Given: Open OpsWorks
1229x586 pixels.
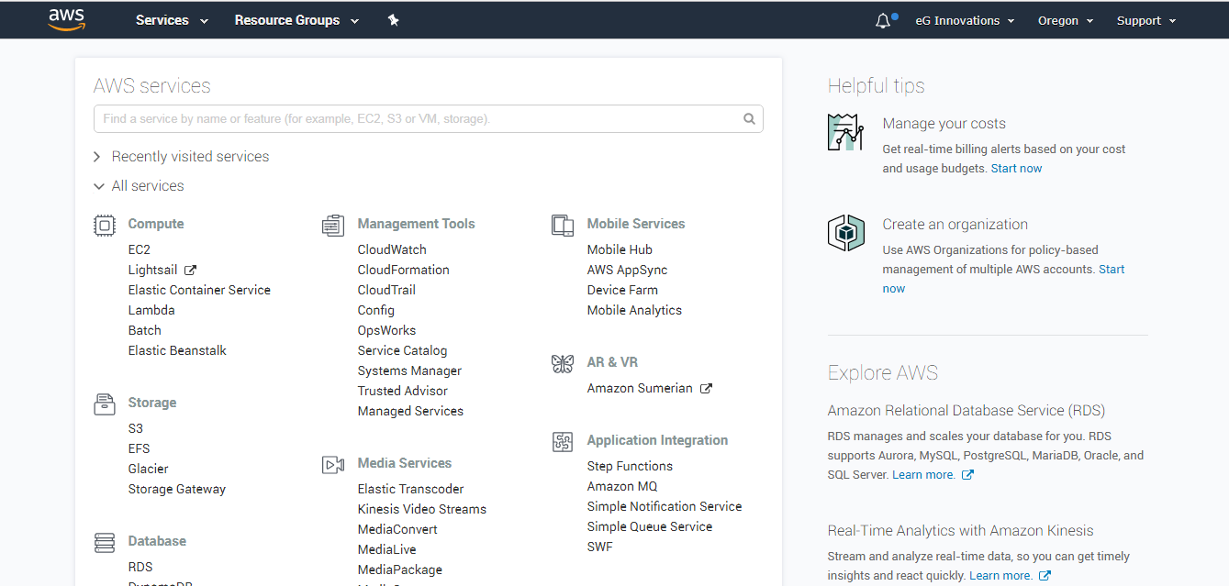Looking at the screenshot, I should pos(387,330).
